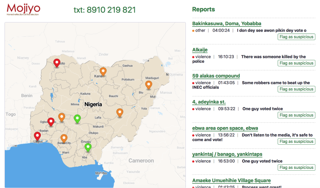The image size is (320, 188).
Task: Click the Reports heading
Action: [x=203, y=9]
